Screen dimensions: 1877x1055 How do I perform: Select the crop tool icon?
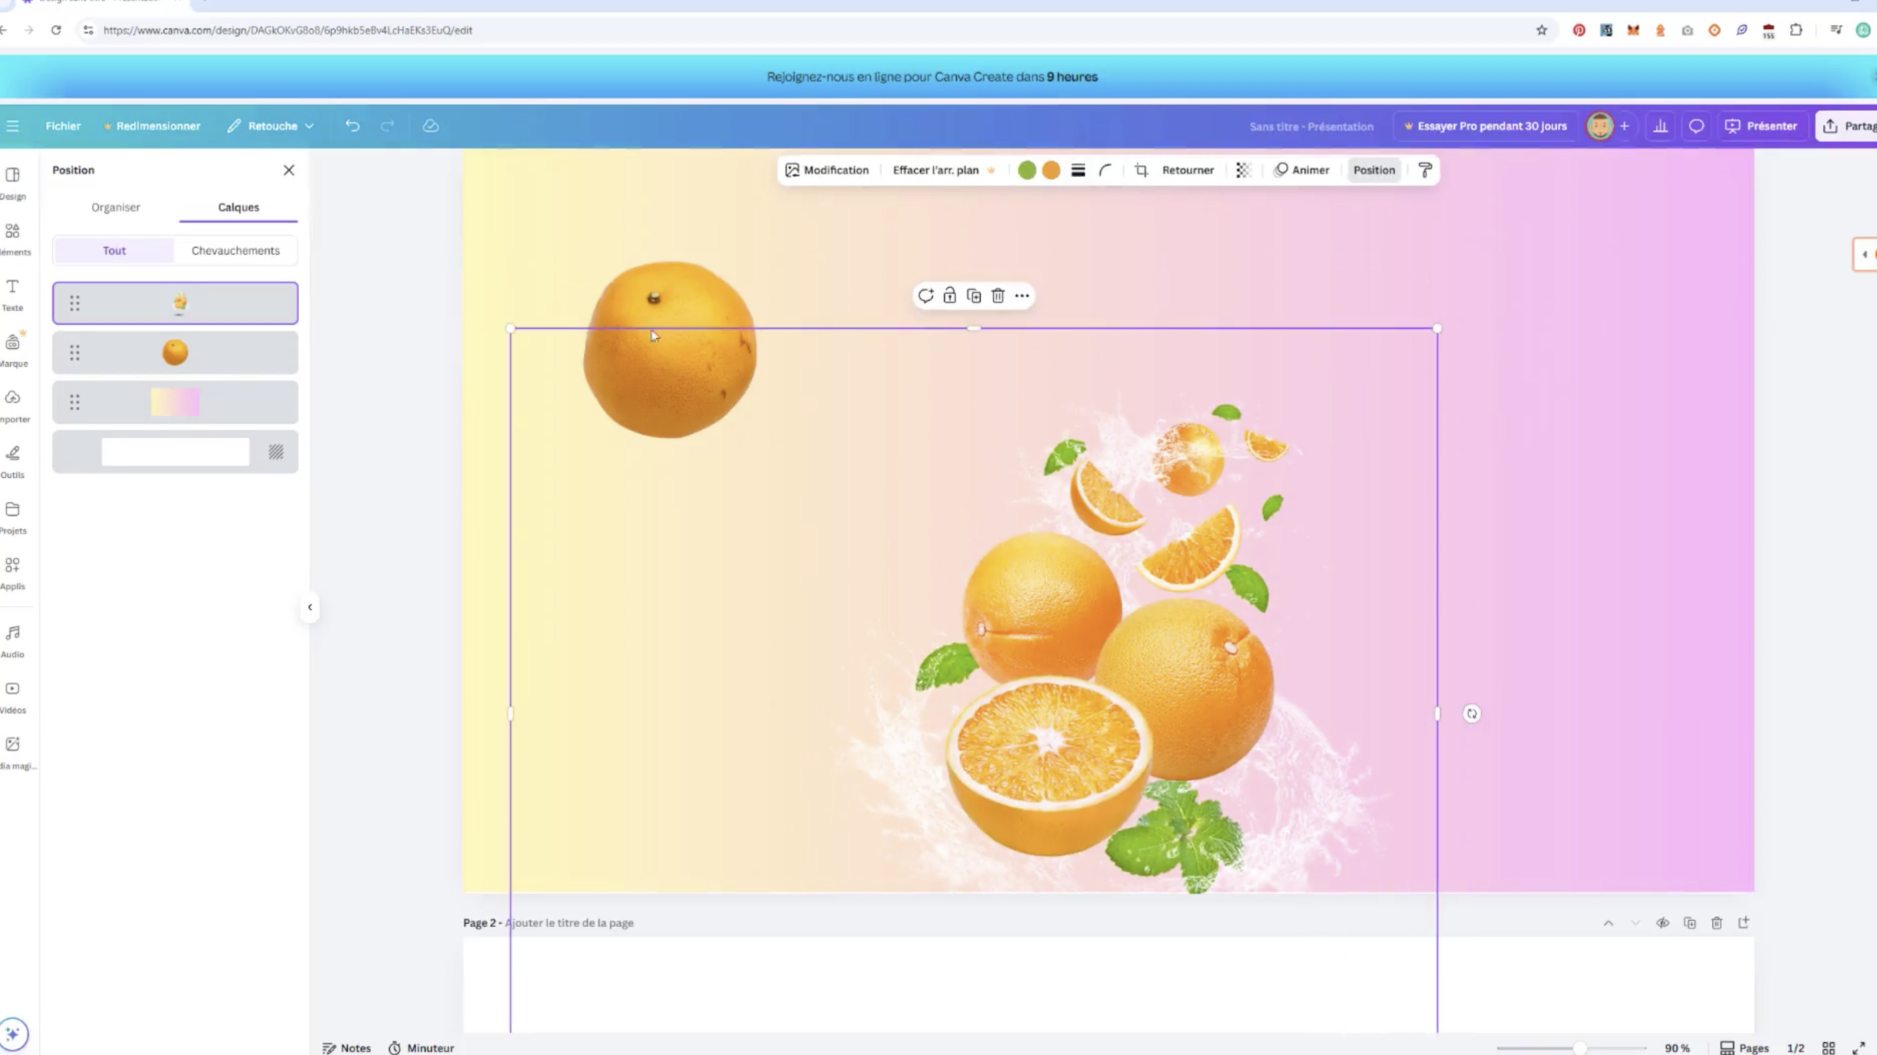point(1141,171)
